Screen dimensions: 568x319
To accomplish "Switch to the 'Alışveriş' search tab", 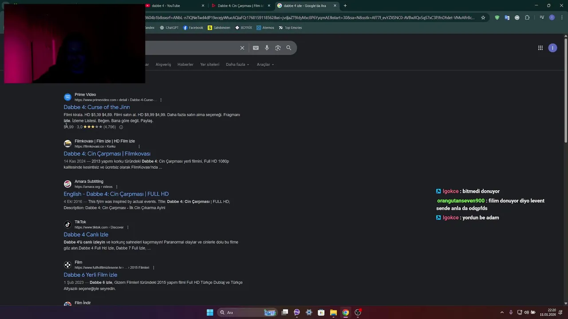I will [x=163, y=65].
